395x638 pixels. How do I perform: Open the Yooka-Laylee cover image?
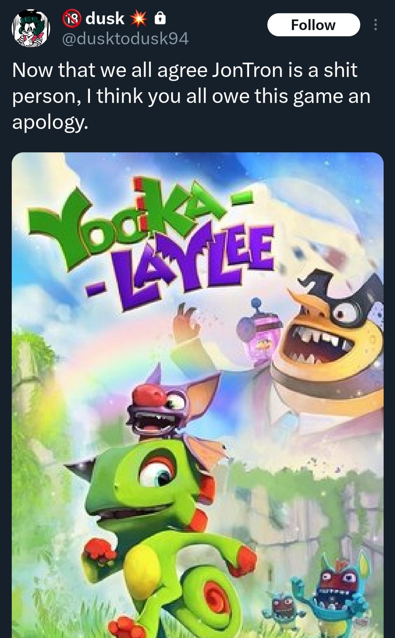pos(197,395)
